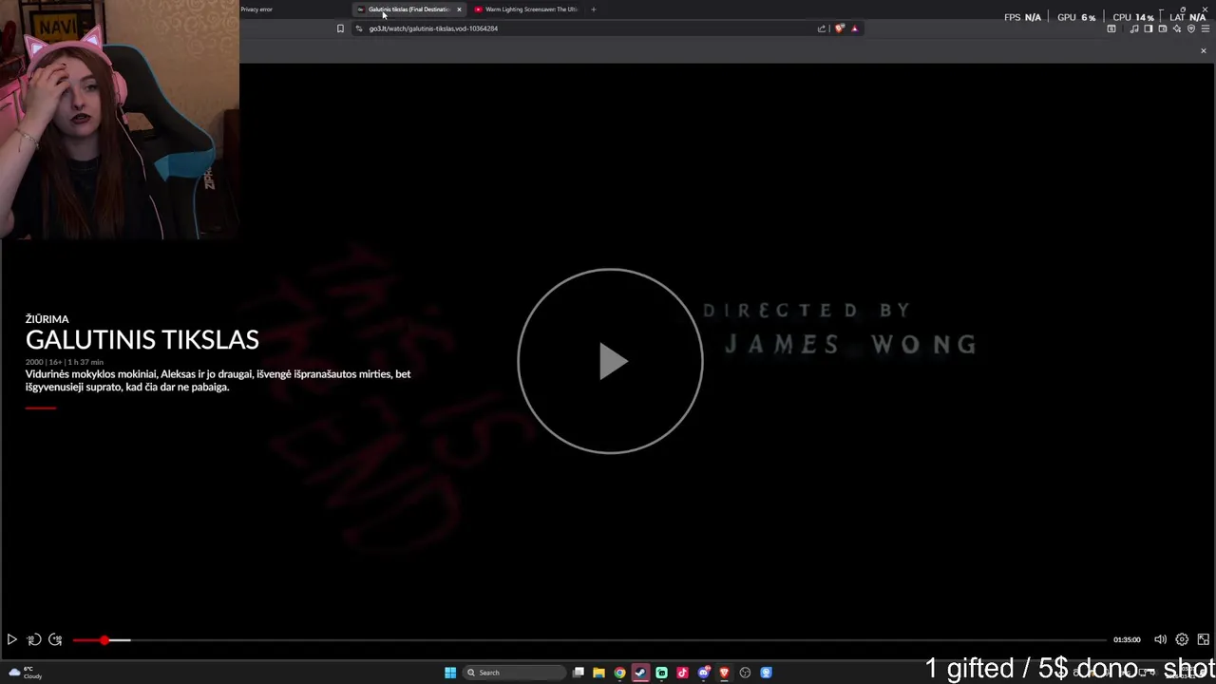Open the Brave Shields lion icon

pos(839,28)
